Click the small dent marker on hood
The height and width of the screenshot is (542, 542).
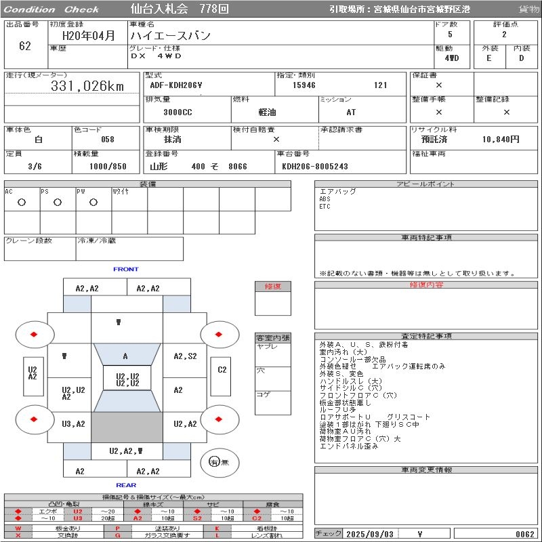119,322
